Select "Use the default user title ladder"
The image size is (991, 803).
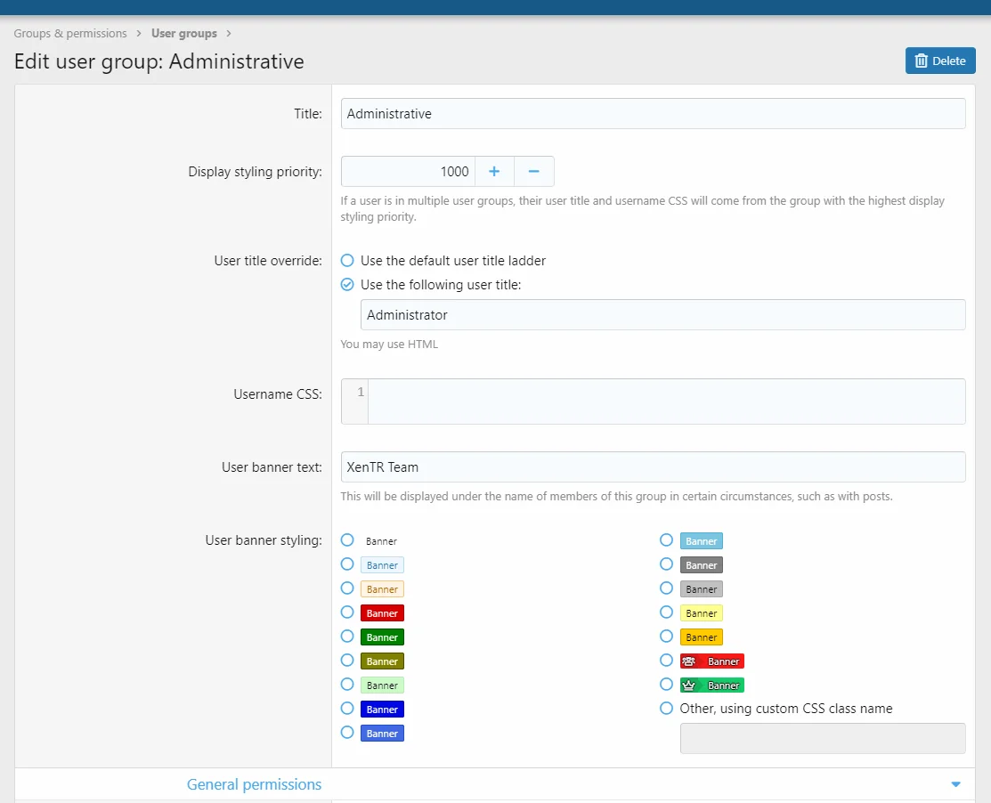346,260
